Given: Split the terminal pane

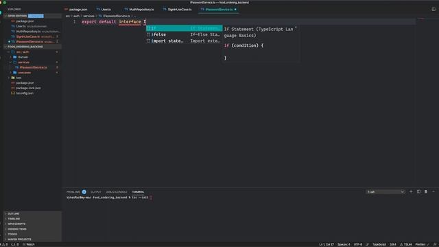Looking at the screenshot, I should pos(418,191).
